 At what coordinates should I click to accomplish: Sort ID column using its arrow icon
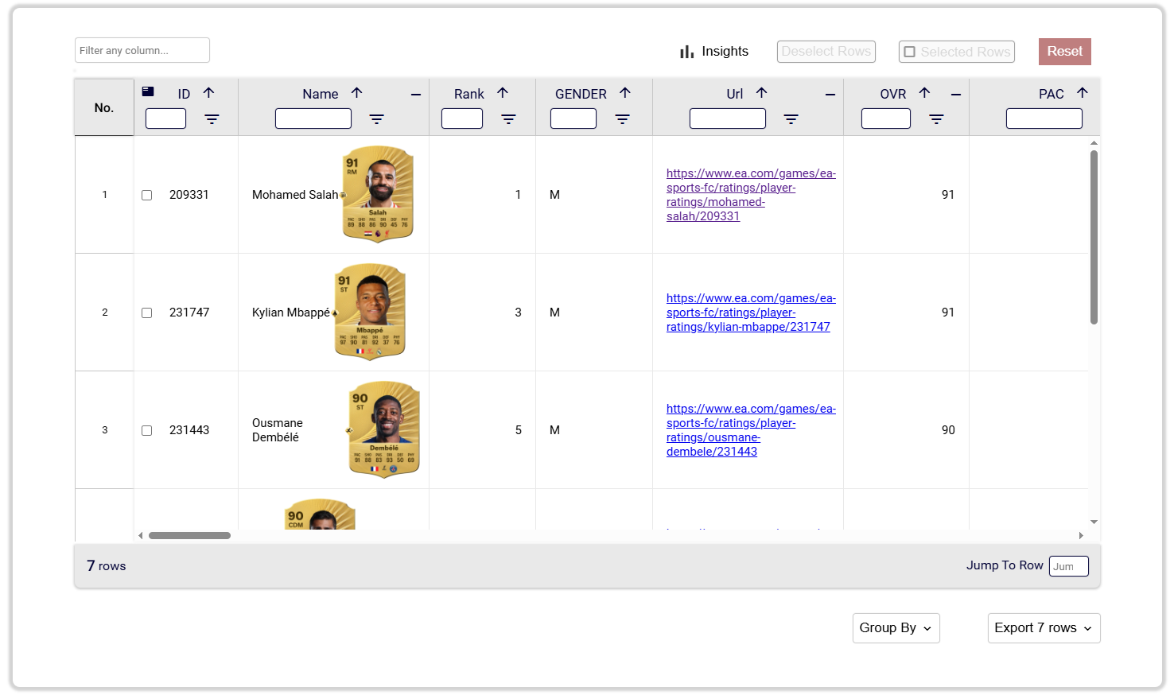(209, 93)
